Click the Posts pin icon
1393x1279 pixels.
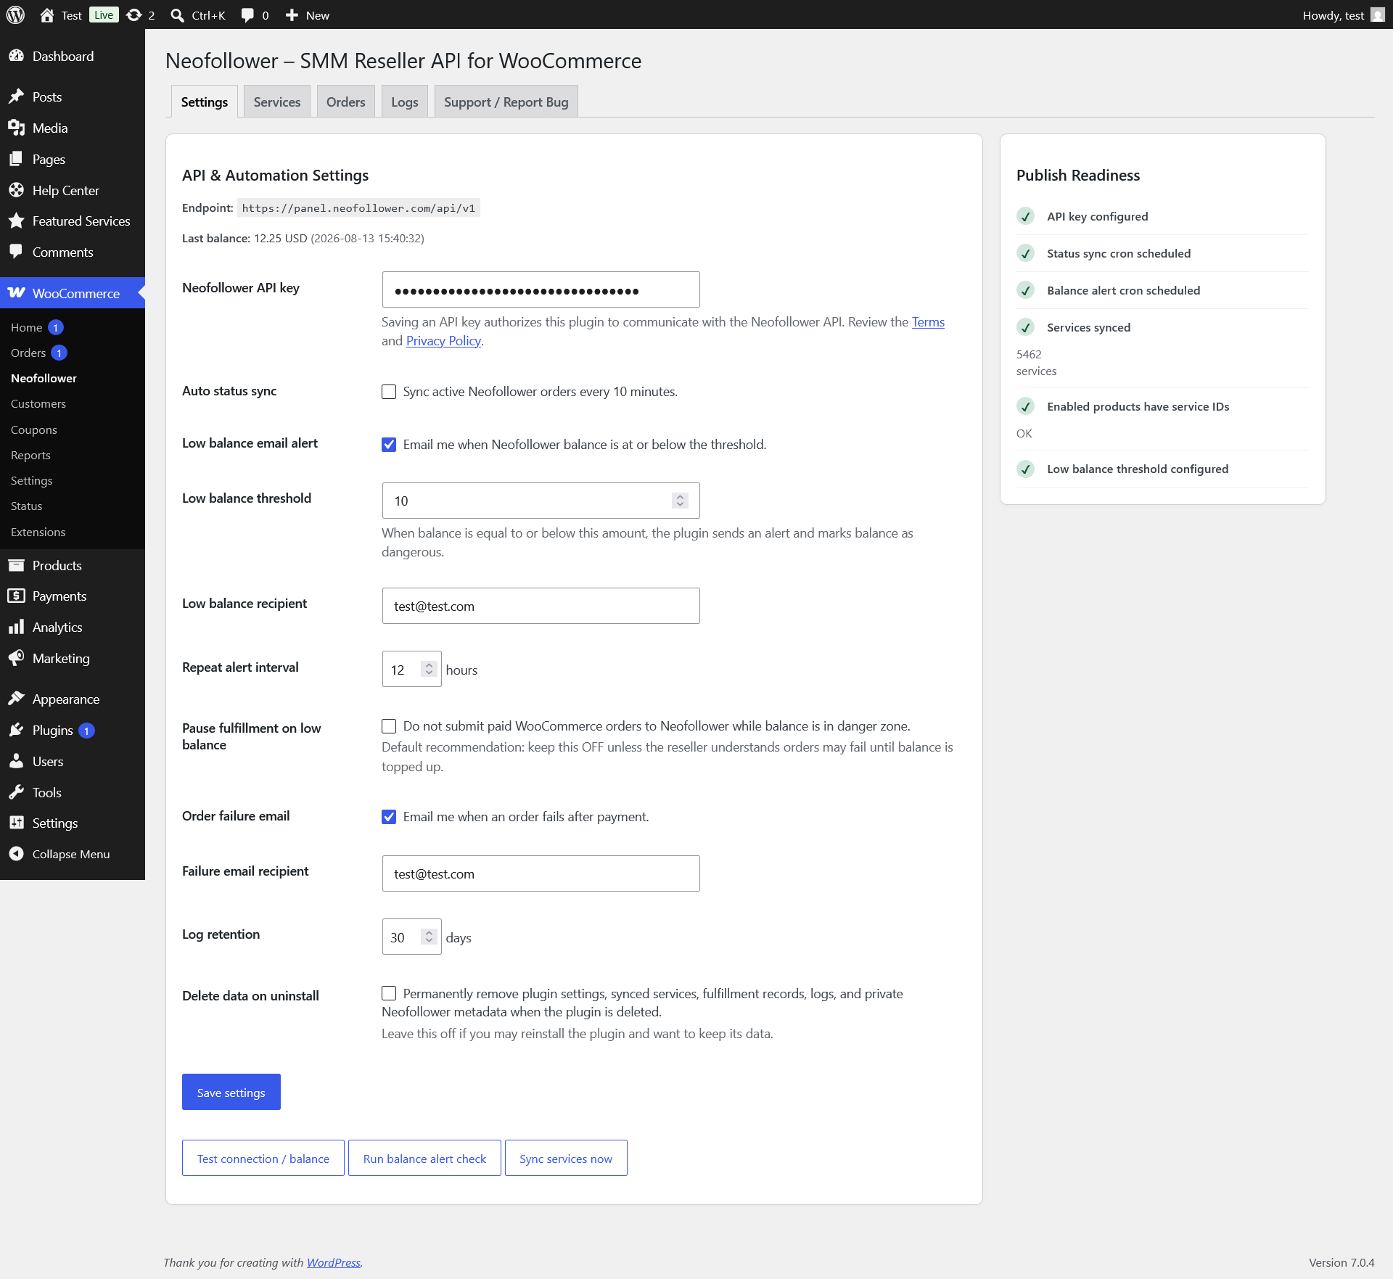pos(16,96)
